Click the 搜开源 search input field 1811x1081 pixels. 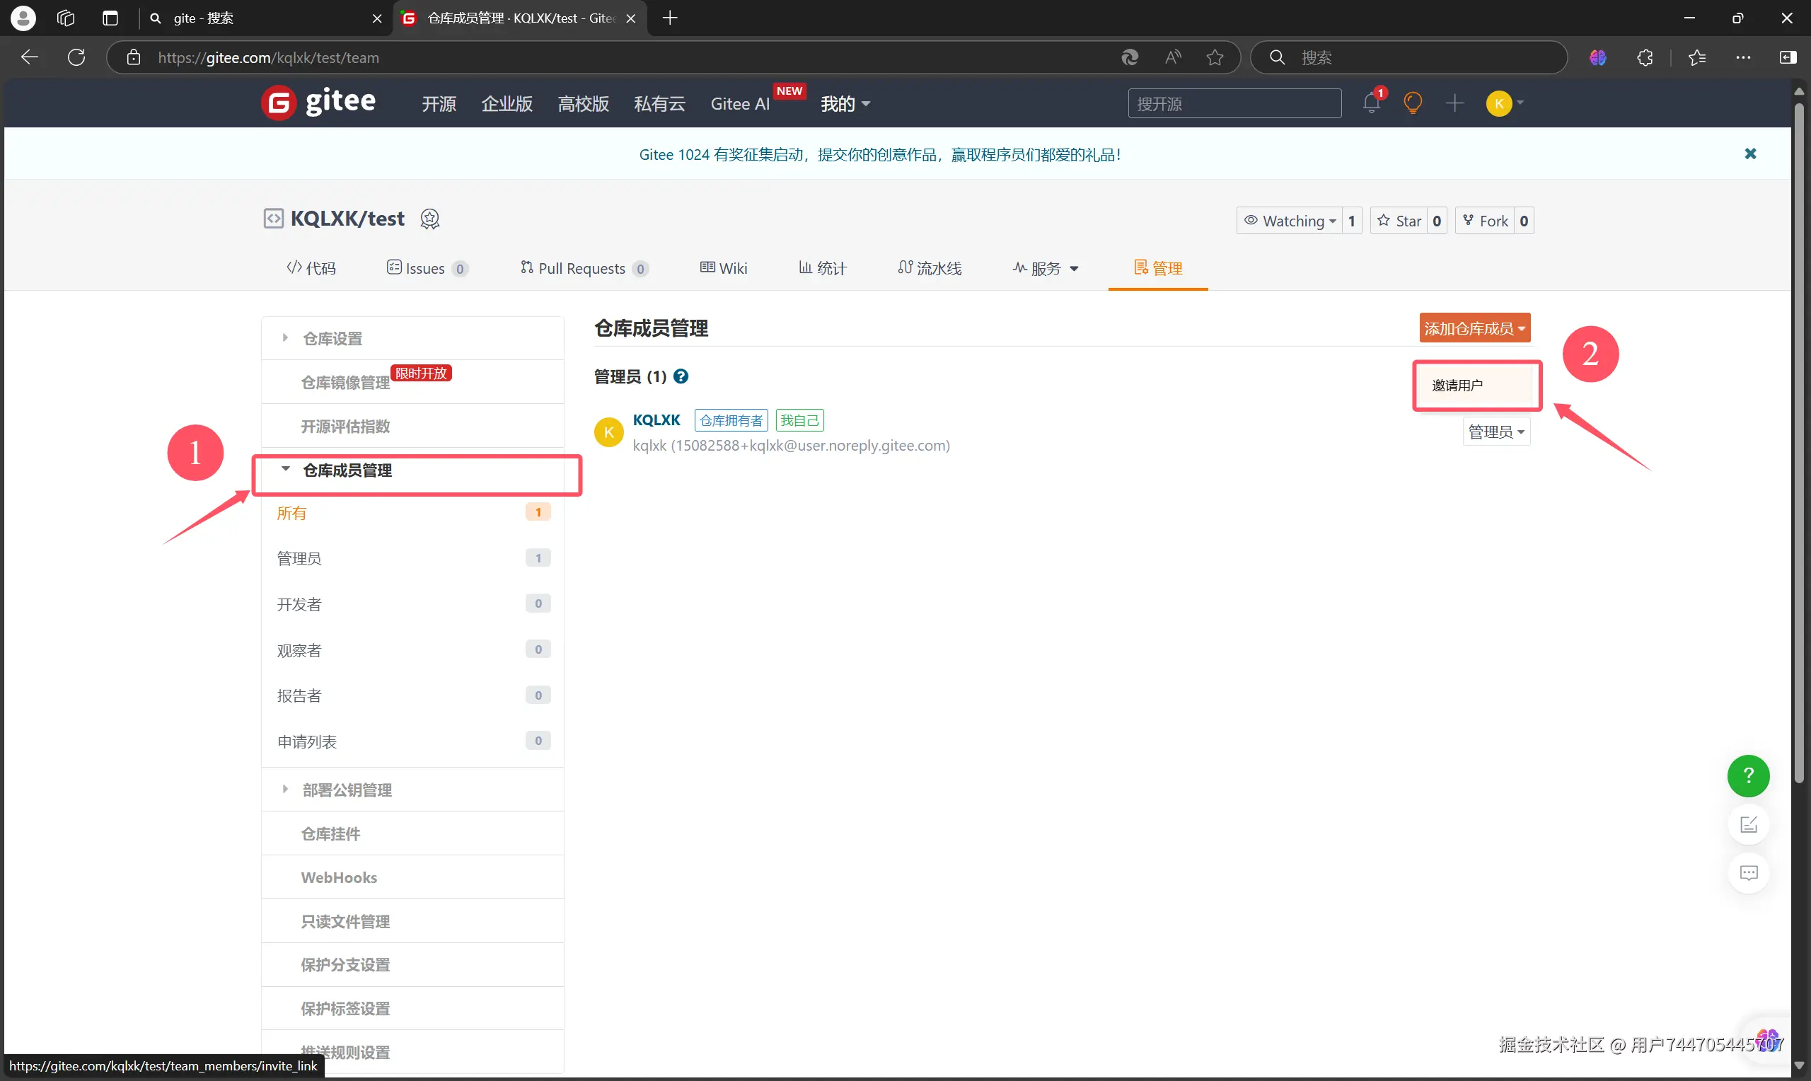pyautogui.click(x=1234, y=103)
